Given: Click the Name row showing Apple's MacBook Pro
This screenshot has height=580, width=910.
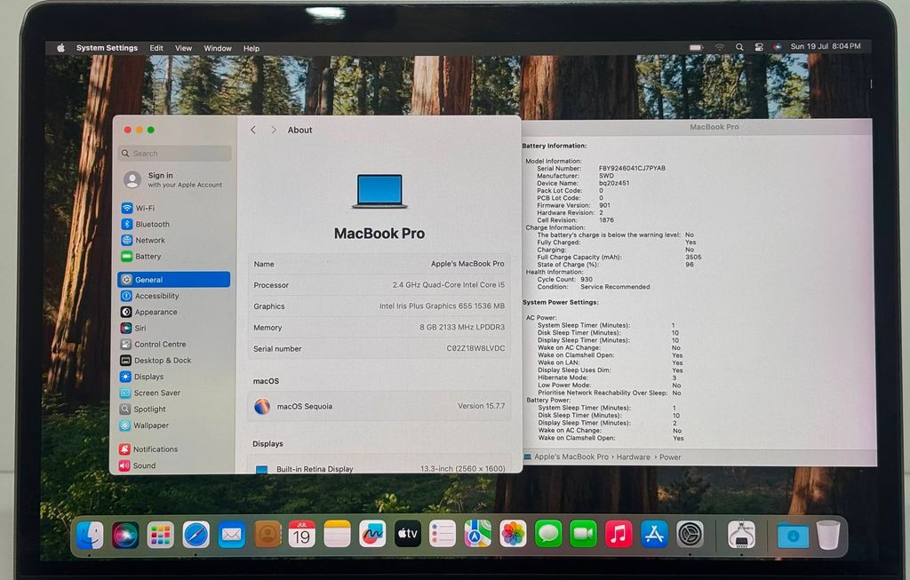Looking at the screenshot, I should [x=379, y=264].
